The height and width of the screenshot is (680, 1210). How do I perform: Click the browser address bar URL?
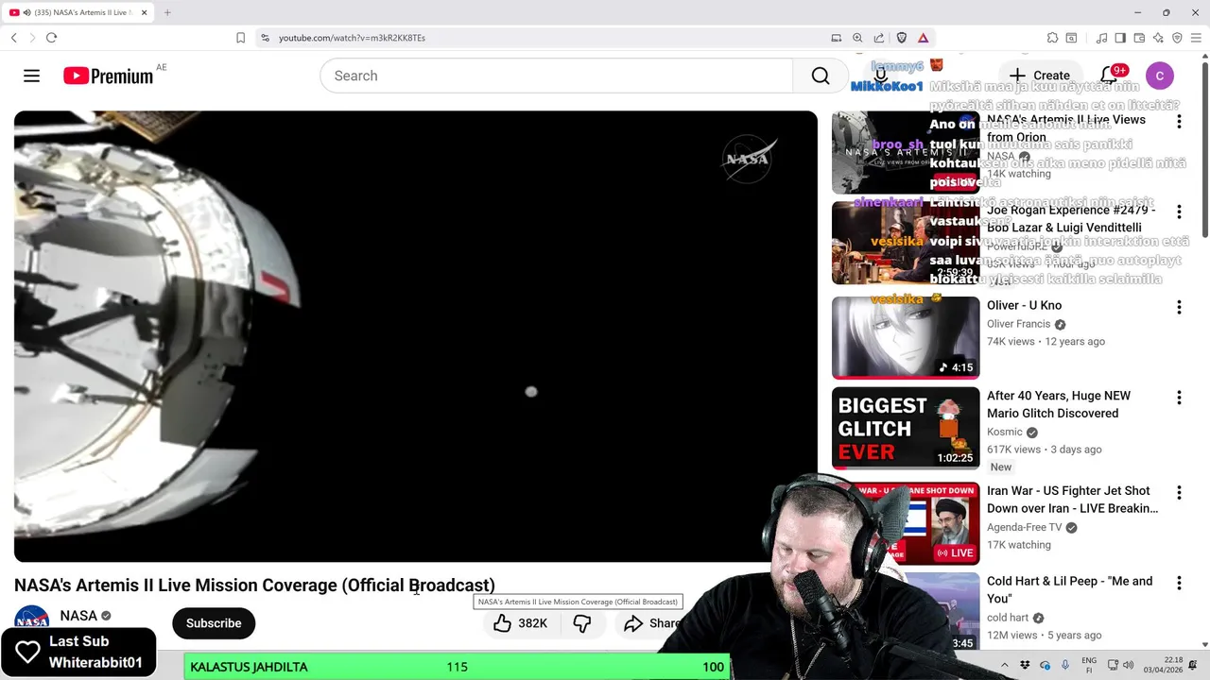(x=352, y=38)
